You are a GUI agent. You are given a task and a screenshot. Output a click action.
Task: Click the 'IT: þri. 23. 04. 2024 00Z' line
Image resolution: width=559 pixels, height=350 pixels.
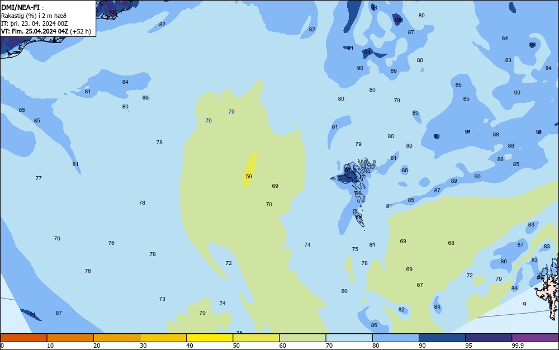(x=34, y=23)
